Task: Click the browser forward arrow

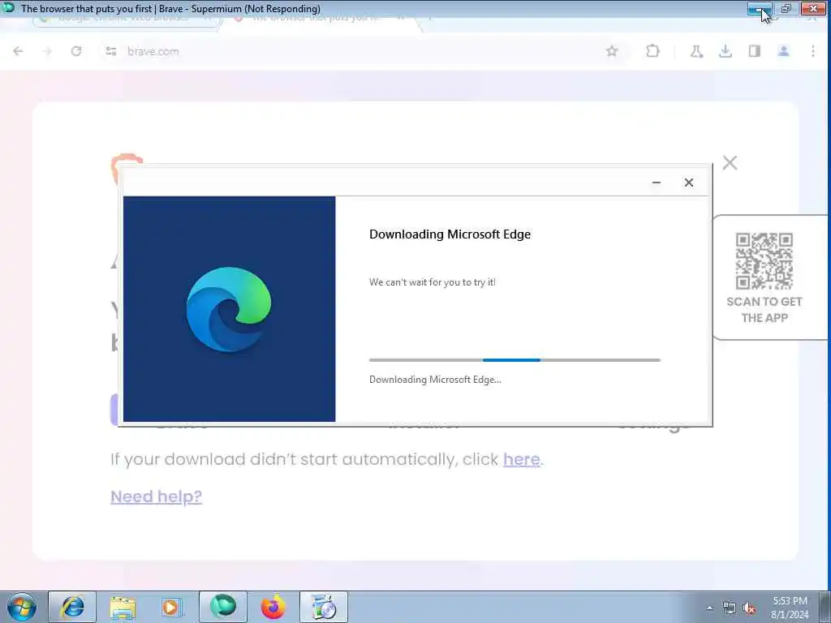Action: (47, 51)
